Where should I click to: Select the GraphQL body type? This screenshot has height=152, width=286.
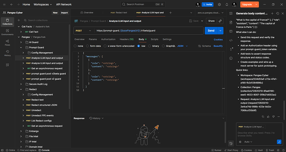[x=163, y=46]
